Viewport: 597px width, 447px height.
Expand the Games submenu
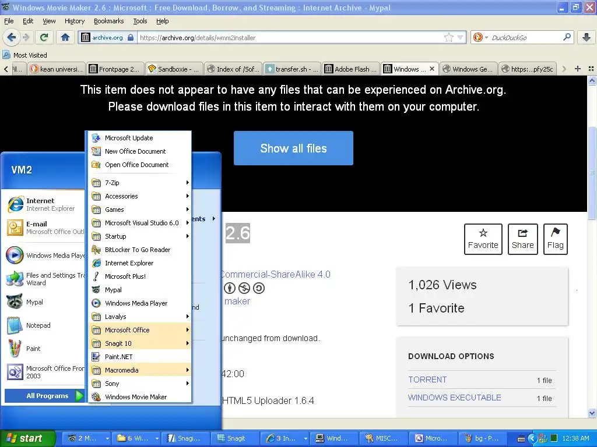[x=140, y=210]
